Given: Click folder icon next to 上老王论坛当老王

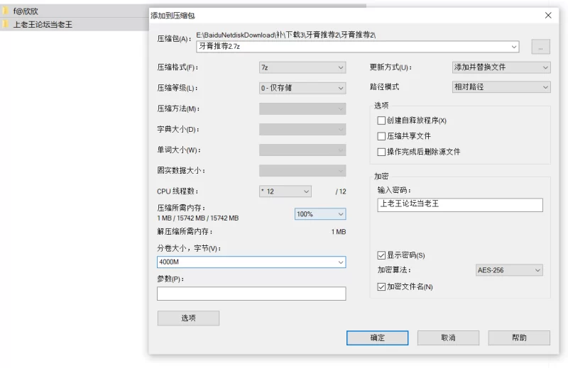Looking at the screenshot, I should tap(5, 24).
